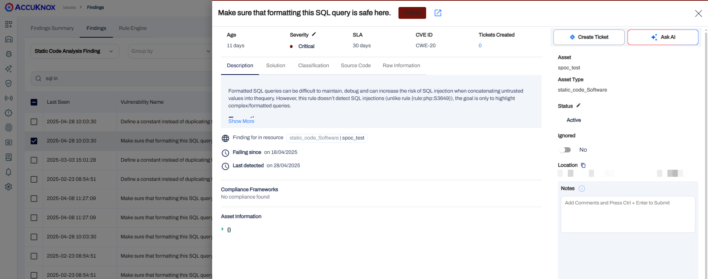708x279 pixels.
Task: Click the search field containing sql in
Action: point(122,79)
